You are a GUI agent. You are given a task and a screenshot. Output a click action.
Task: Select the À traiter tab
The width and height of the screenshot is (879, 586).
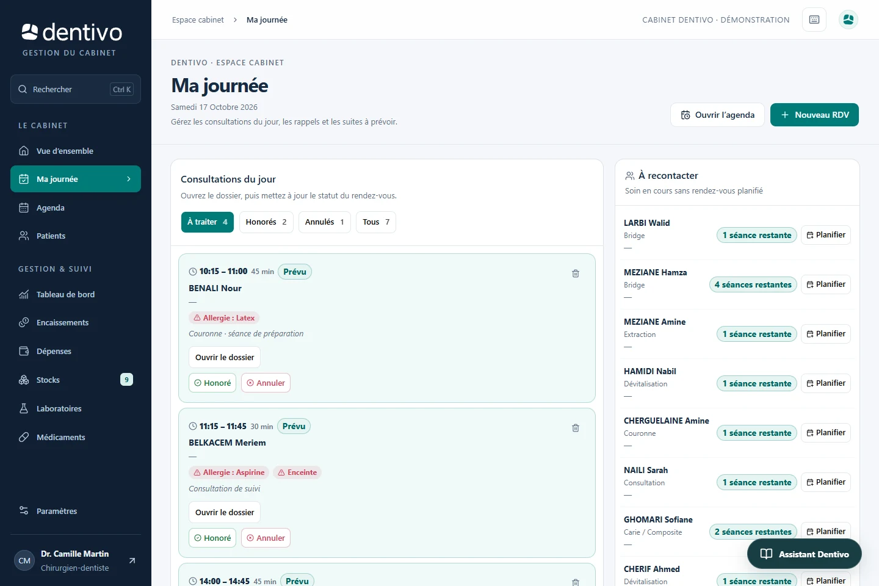click(x=208, y=222)
